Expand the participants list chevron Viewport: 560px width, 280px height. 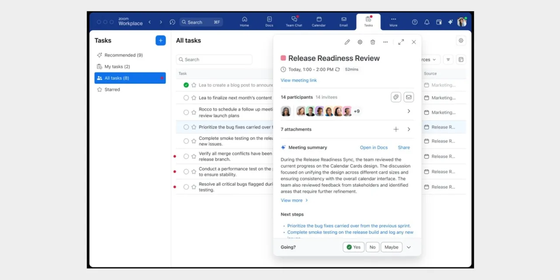point(409,111)
